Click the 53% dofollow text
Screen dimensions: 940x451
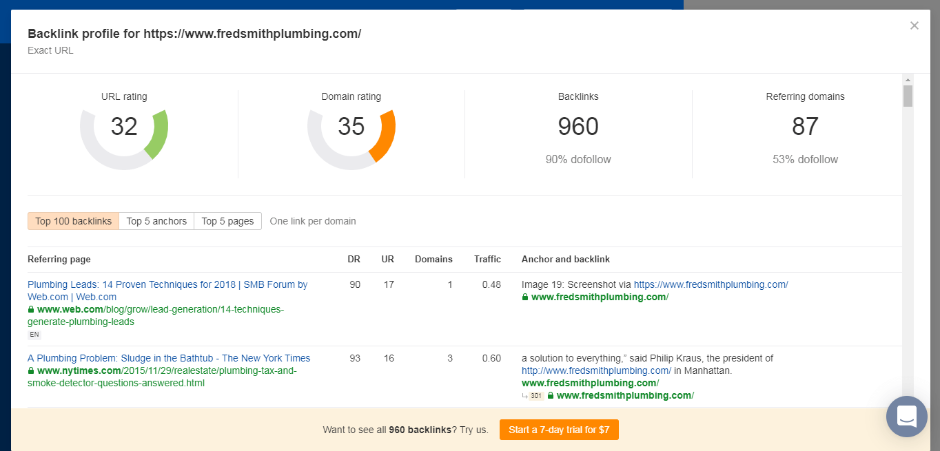click(805, 159)
